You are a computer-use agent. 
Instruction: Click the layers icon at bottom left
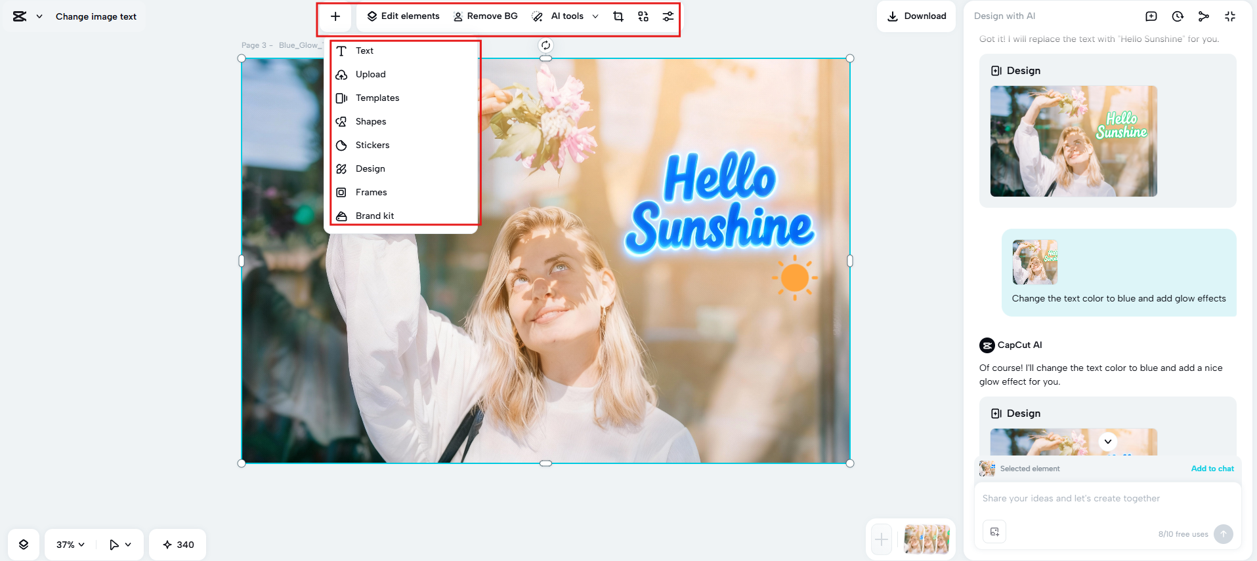point(24,545)
